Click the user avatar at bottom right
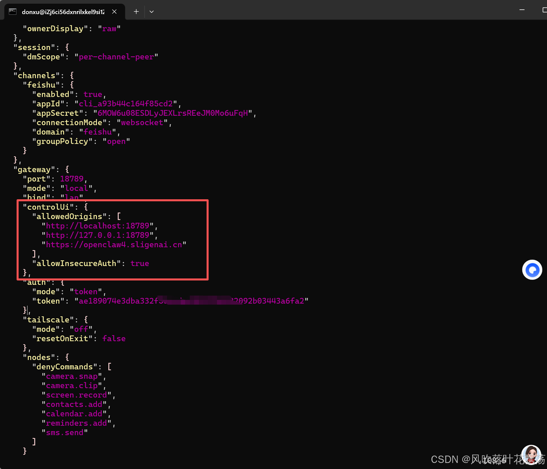Image resolution: width=547 pixels, height=469 pixels. (531, 455)
